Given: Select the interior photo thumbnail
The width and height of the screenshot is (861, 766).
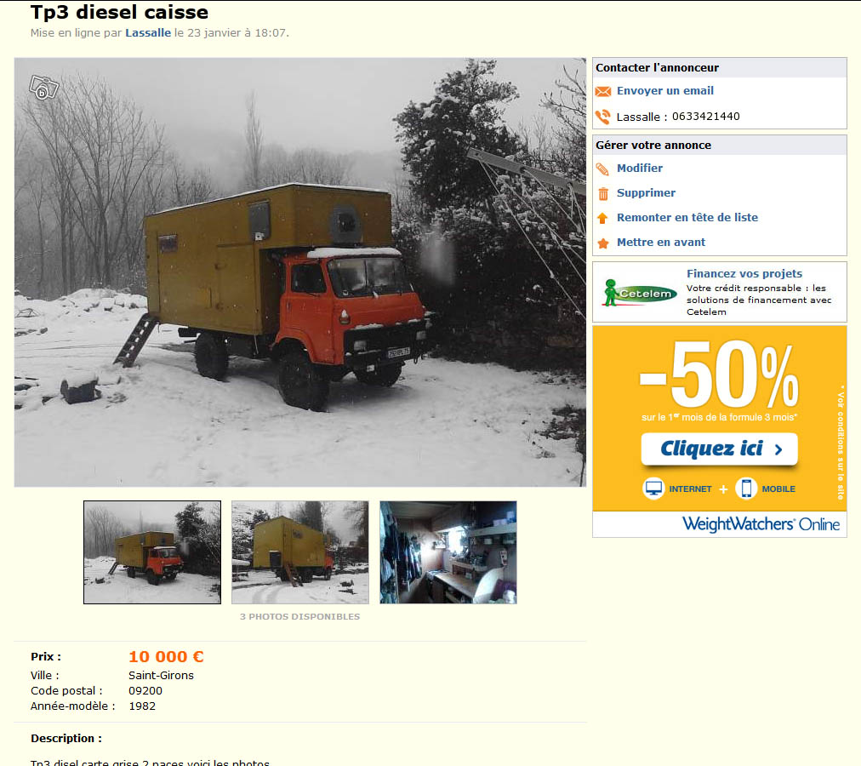Looking at the screenshot, I should pyautogui.click(x=448, y=552).
